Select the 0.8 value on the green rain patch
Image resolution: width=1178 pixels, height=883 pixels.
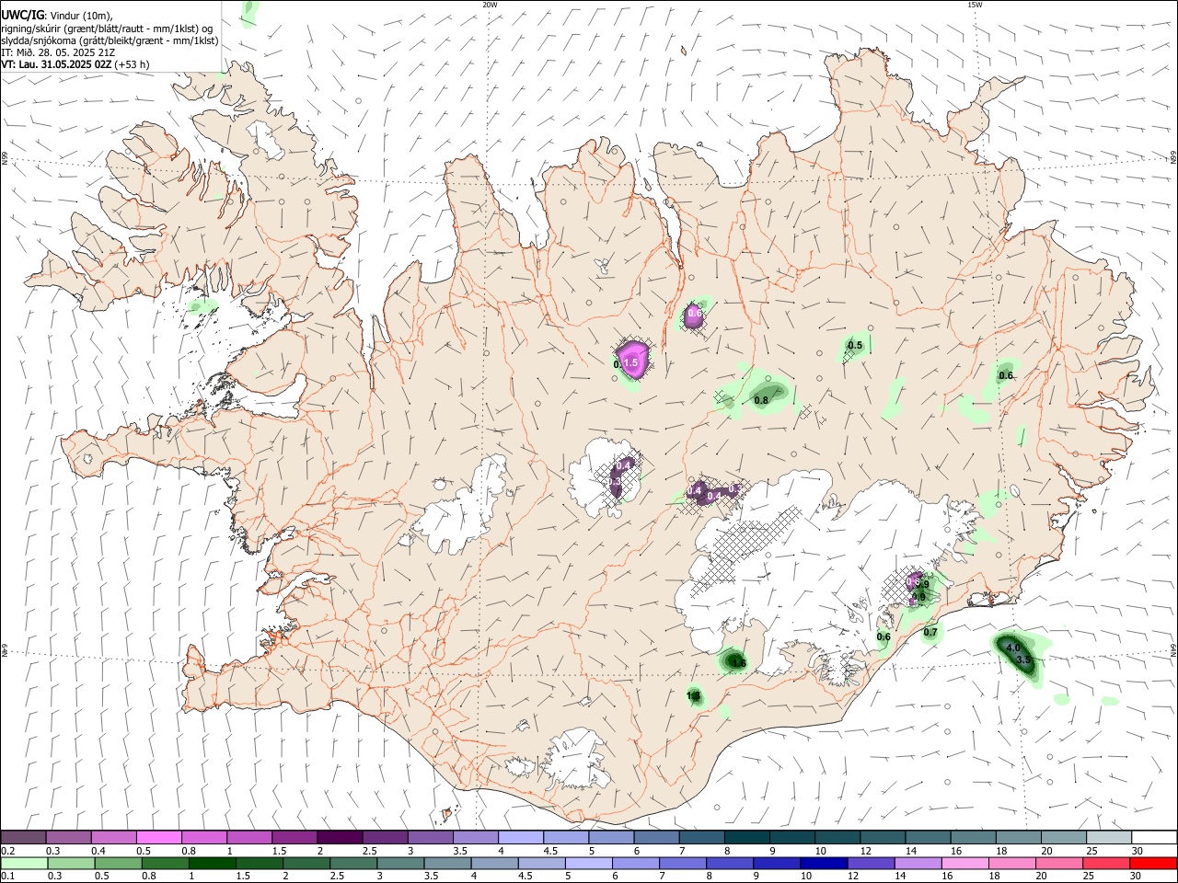(761, 400)
